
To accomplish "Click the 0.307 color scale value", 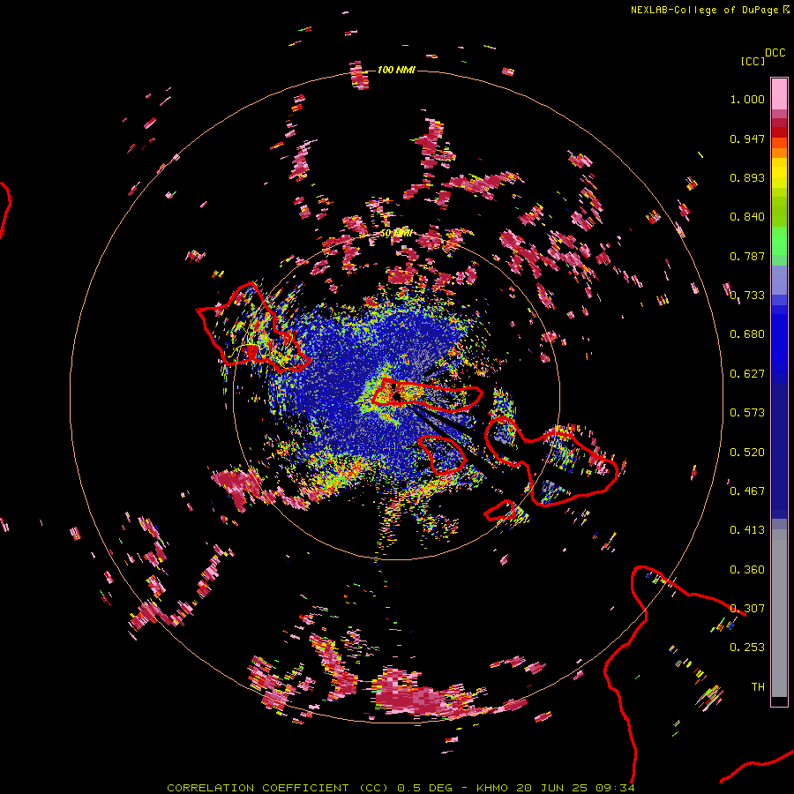I will tap(747, 609).
